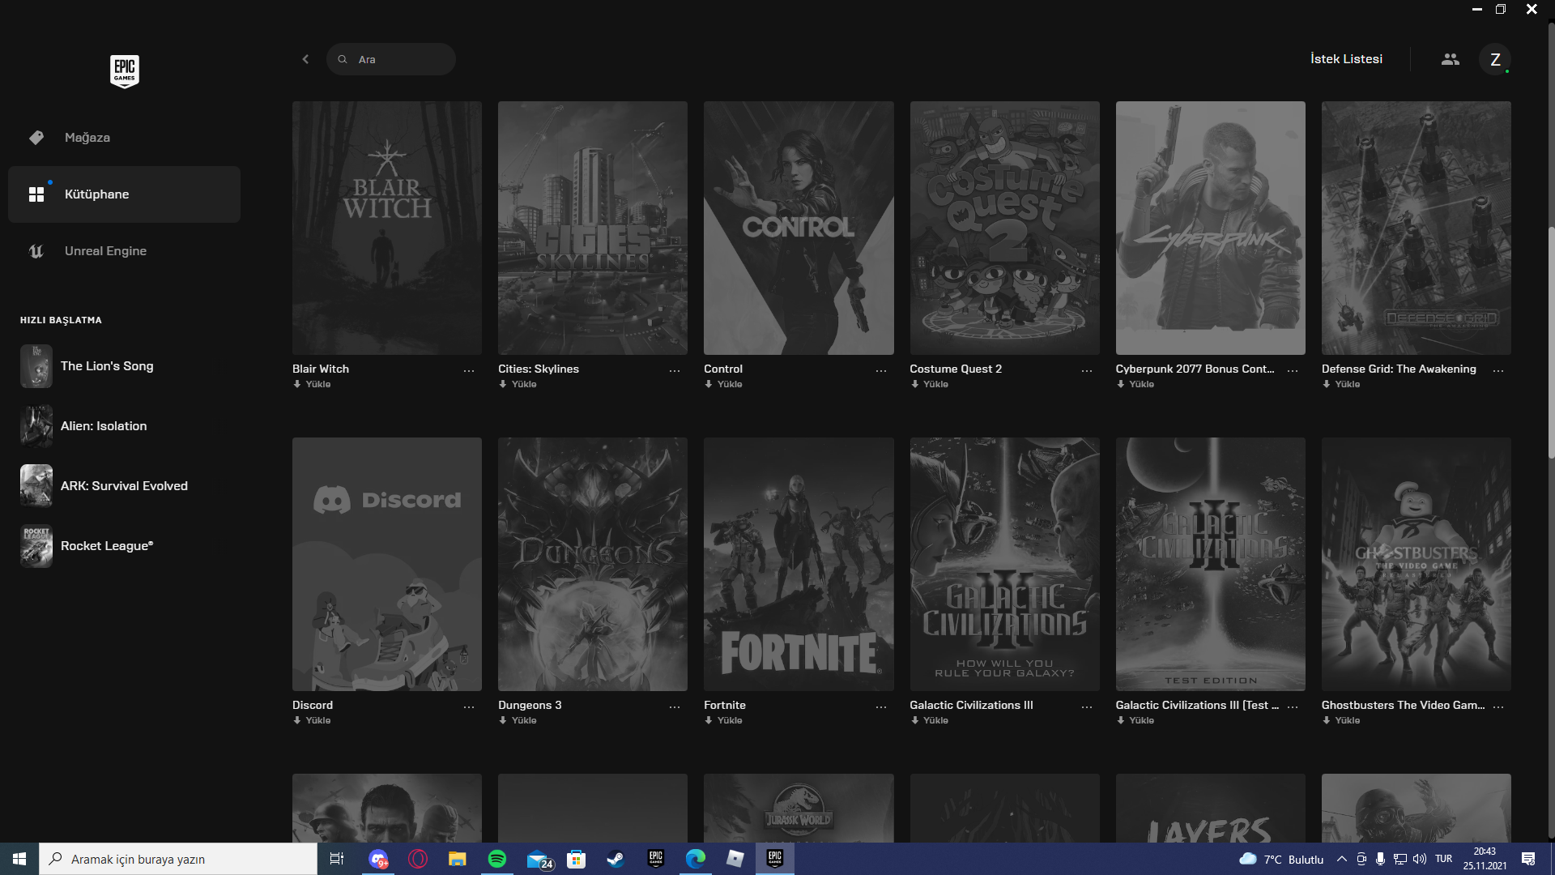
Task: Open options menu for Blair Witch
Action: point(469,370)
